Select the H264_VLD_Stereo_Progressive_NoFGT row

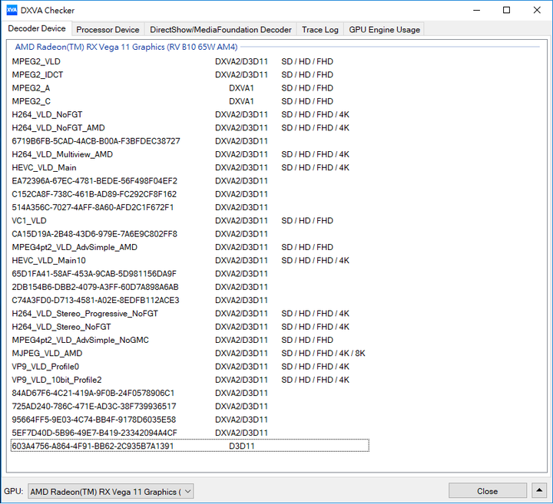pyautogui.click(x=190, y=314)
